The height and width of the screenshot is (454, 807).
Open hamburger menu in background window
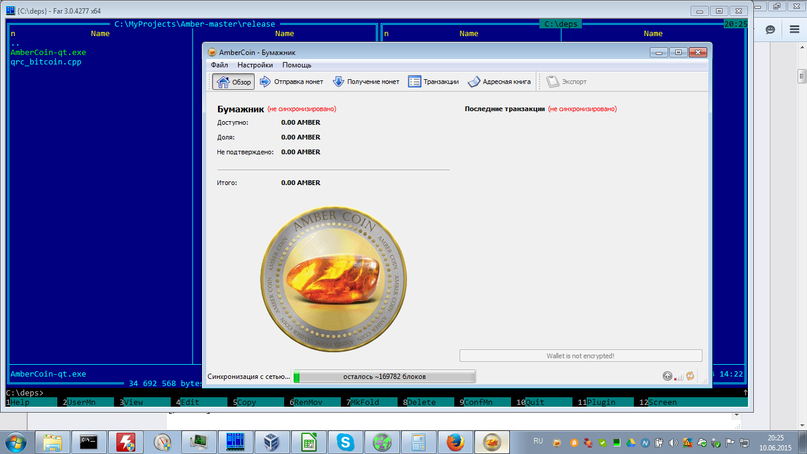point(795,29)
